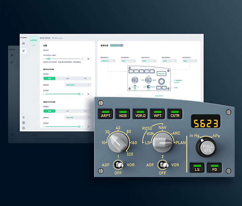Click the LS button beside the FD button
The height and width of the screenshot is (206, 242).
tap(197, 168)
